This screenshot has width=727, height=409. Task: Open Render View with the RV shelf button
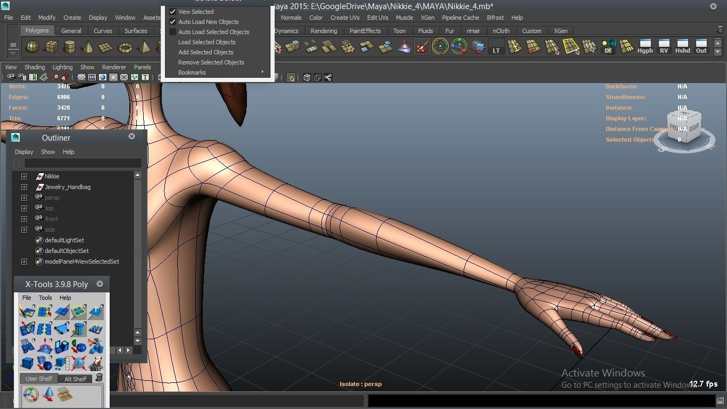tap(664, 47)
